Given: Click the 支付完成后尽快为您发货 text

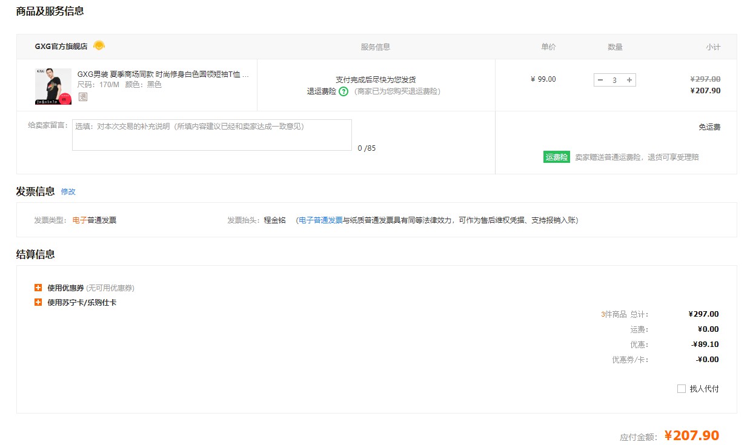Looking at the screenshot, I should pos(376,80).
